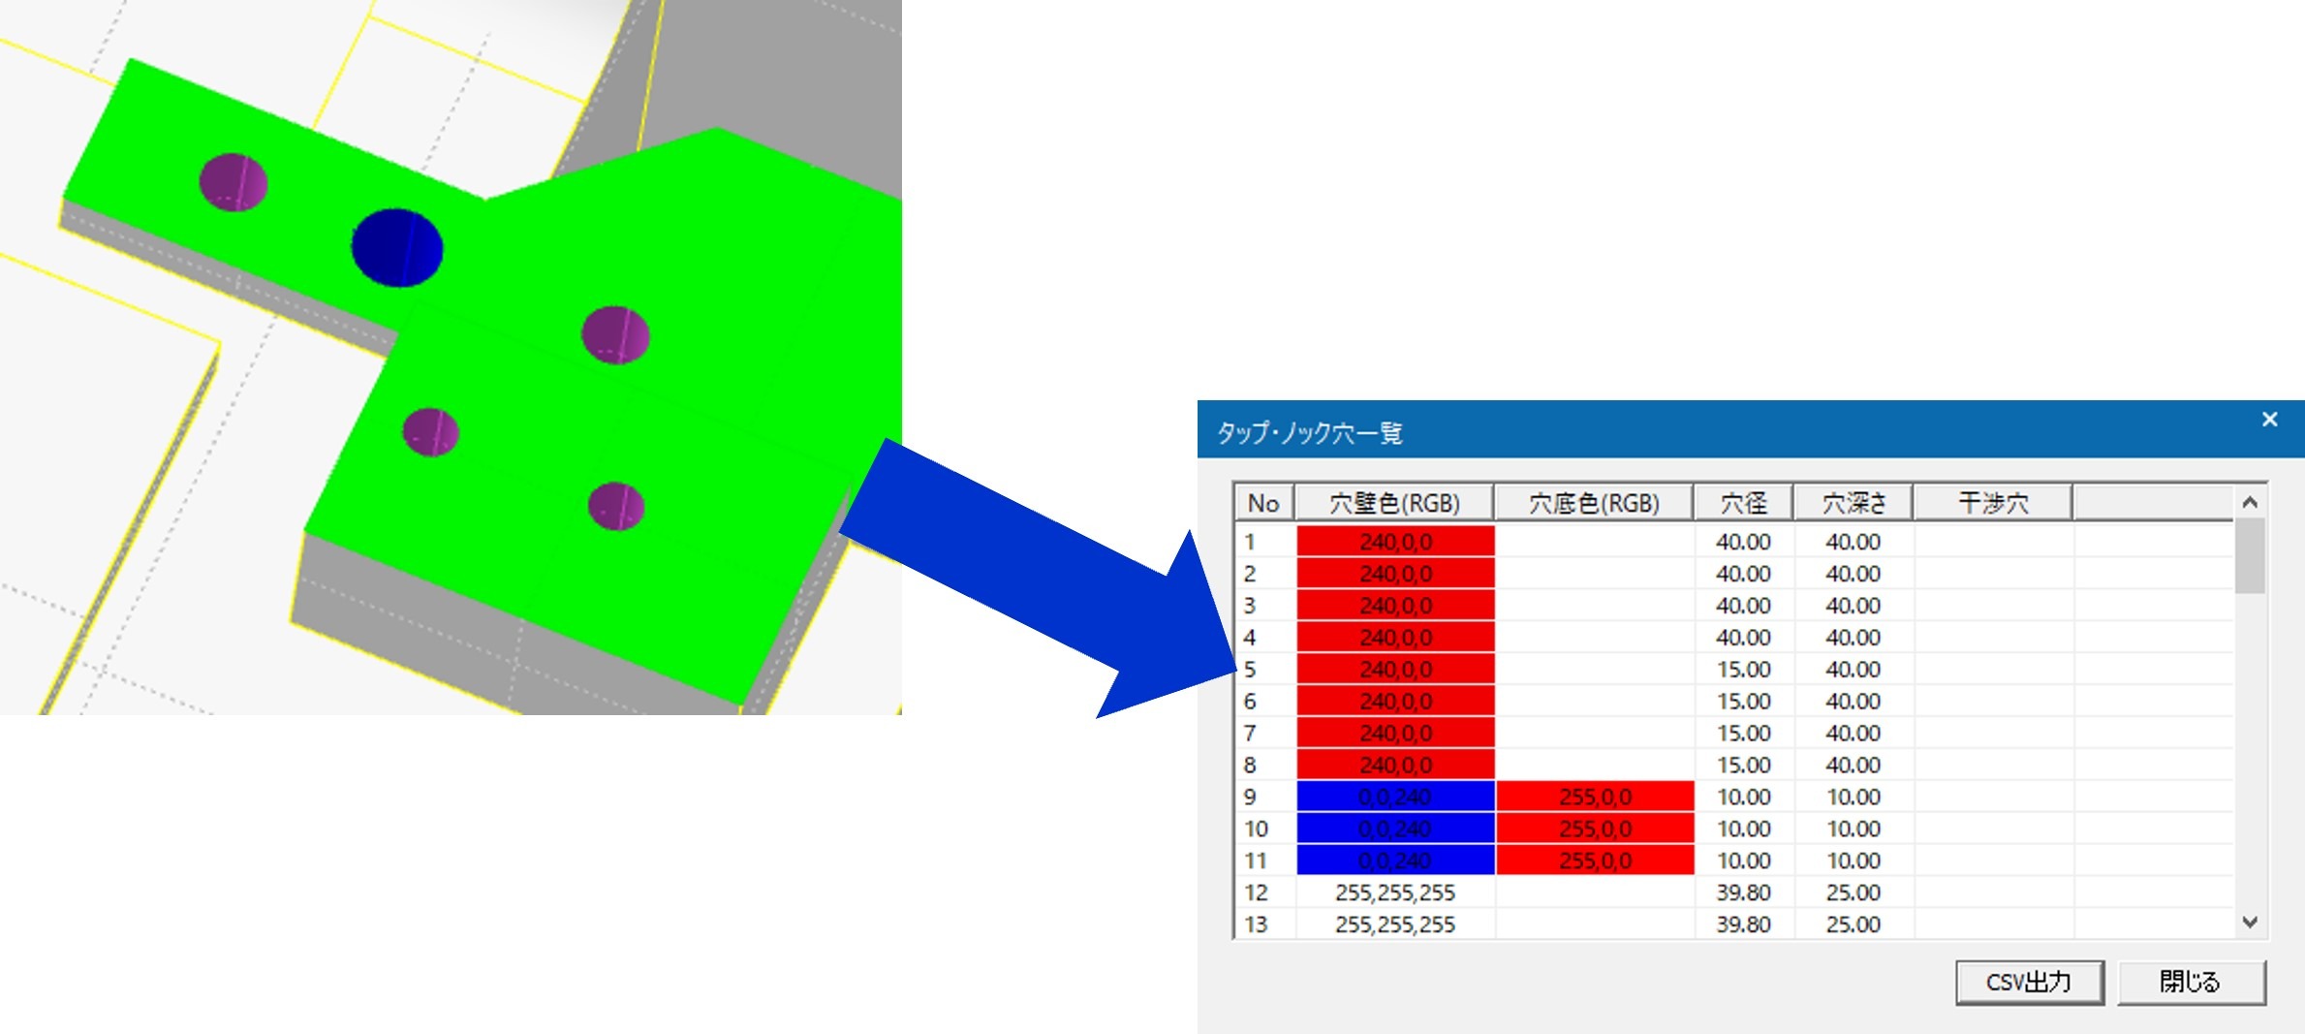This screenshot has width=2305, height=1034.
Task: Click the 穴底色(RGB) column header
Action: tap(1594, 503)
